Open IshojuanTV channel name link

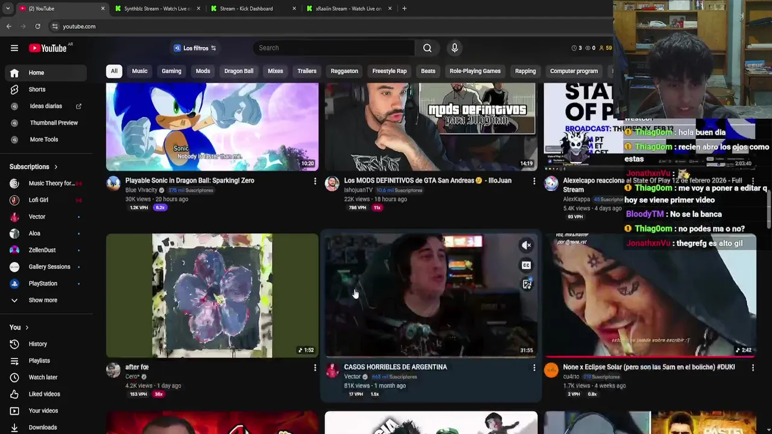click(x=358, y=190)
